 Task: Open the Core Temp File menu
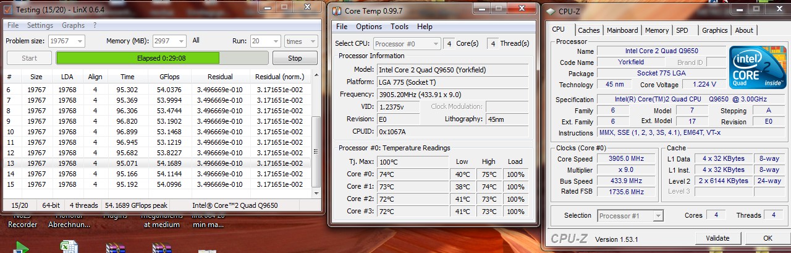coord(342,27)
